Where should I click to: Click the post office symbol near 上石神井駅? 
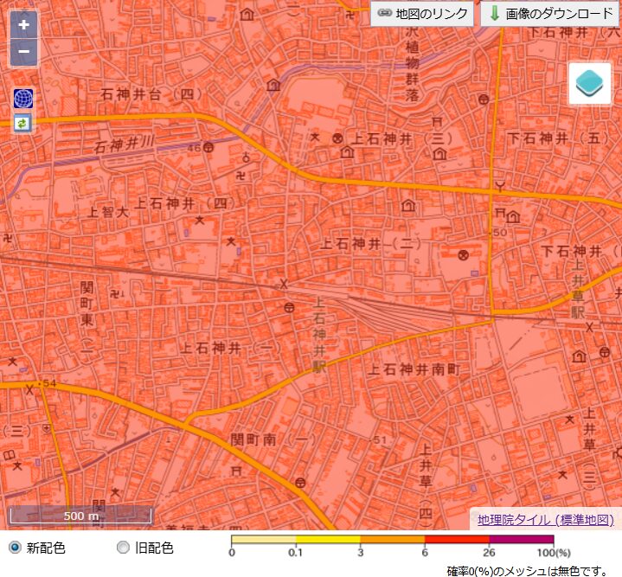288,307
